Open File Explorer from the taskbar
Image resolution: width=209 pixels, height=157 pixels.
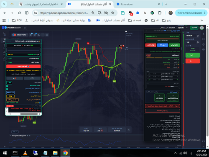(55, 153)
